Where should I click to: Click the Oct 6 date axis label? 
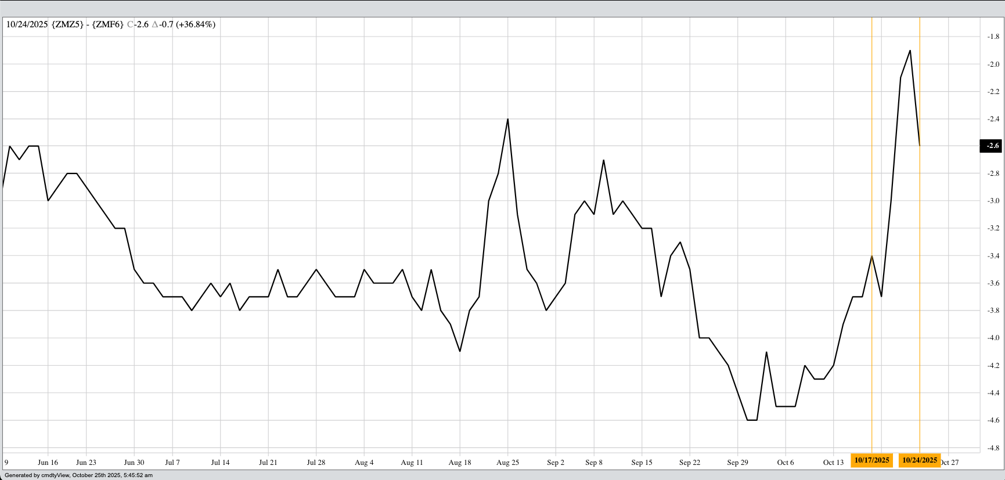pos(785,463)
